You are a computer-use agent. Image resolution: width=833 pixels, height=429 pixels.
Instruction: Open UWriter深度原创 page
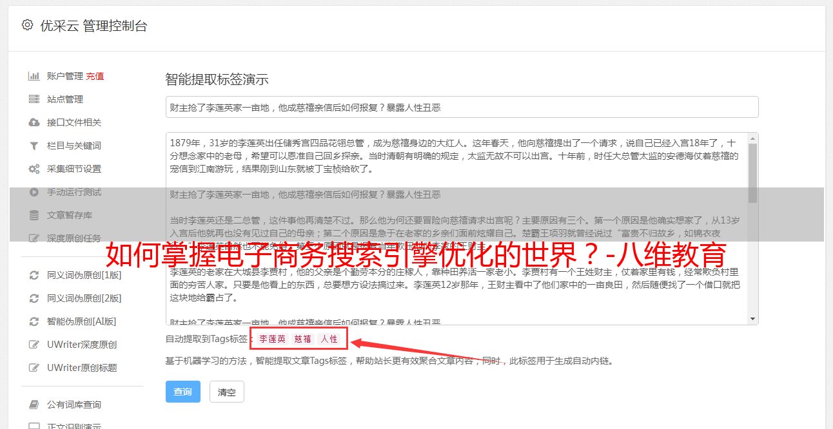(82, 345)
